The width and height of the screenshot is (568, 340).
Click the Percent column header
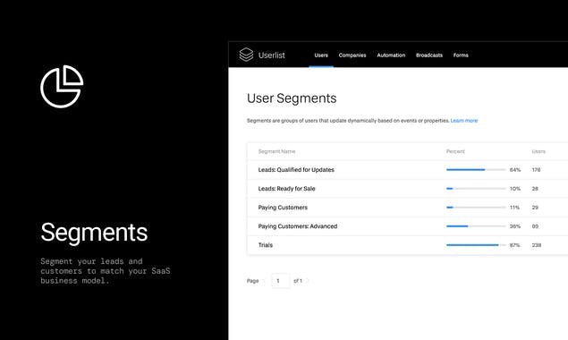[x=455, y=151]
